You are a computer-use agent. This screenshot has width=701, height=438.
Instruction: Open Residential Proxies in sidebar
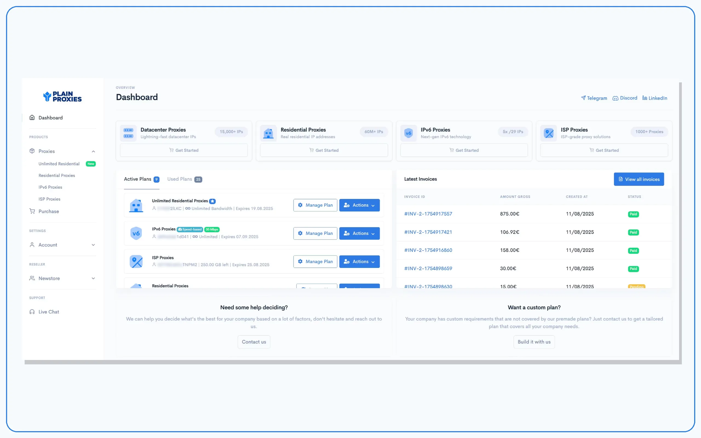[57, 175]
